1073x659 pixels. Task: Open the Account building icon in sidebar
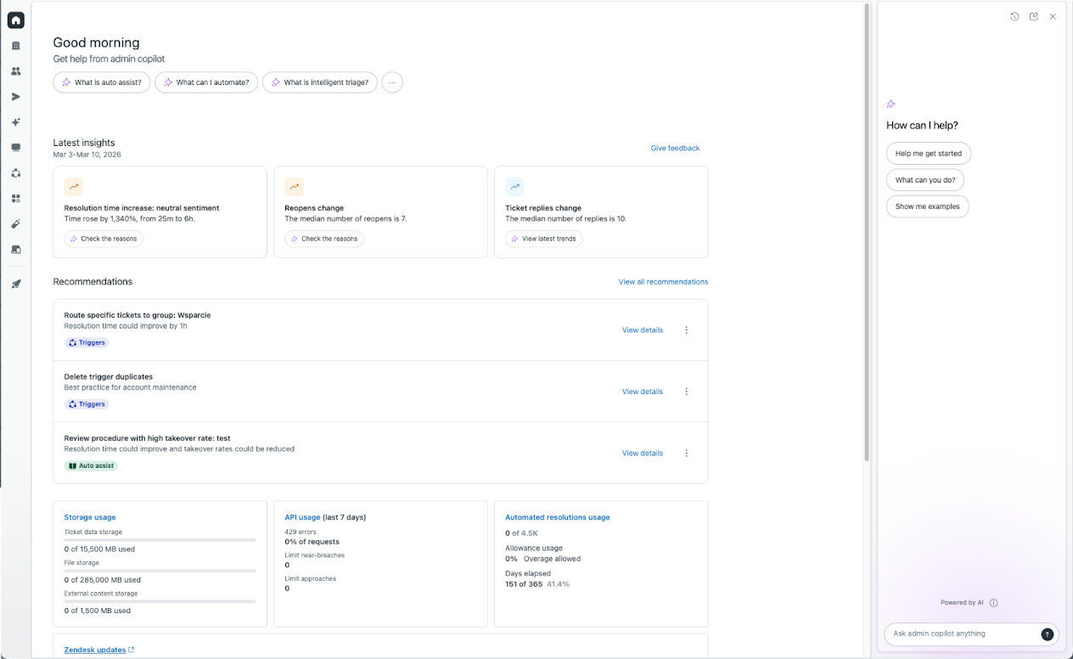pyautogui.click(x=15, y=46)
